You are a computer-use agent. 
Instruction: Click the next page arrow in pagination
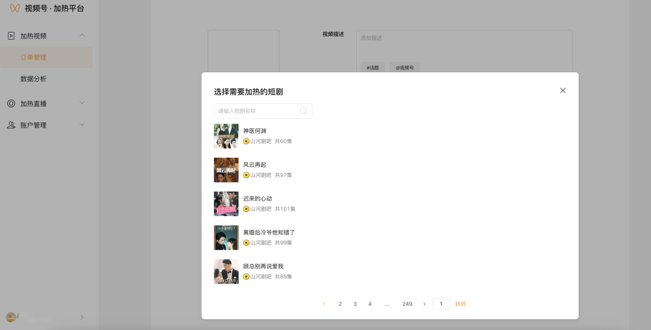(424, 304)
